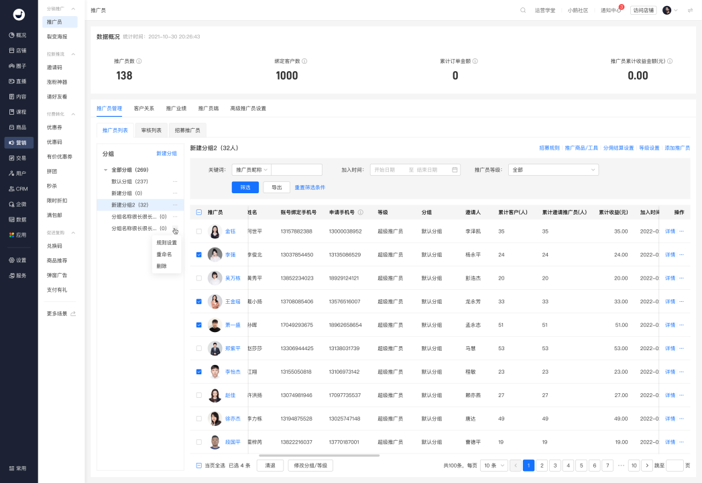
Task: Collapse the 拉新推流 menu section
Action: coord(74,54)
